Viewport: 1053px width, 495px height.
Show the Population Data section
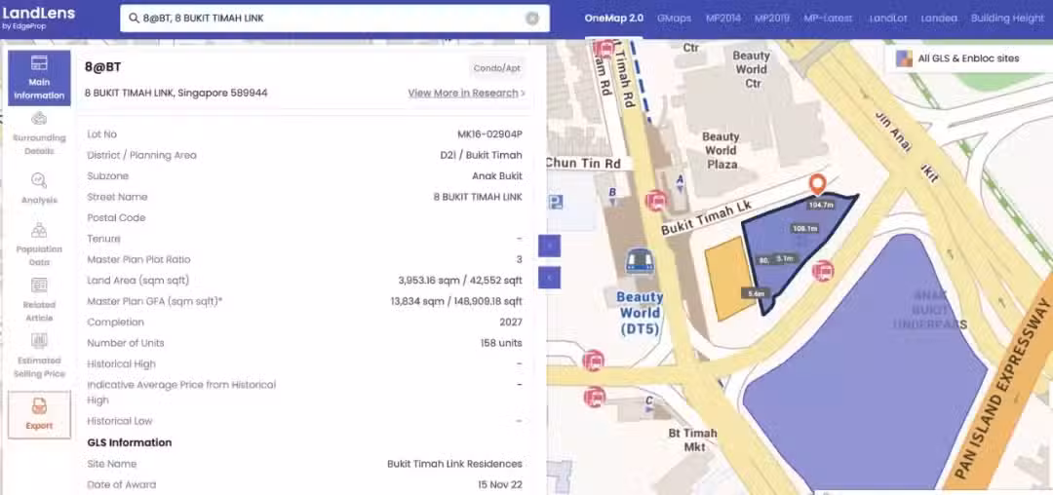pyautogui.click(x=39, y=245)
